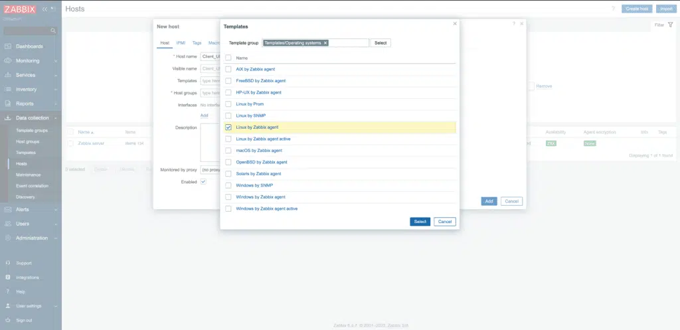
Task: Open Dashboards from its sidebar icon
Action: pos(8,46)
